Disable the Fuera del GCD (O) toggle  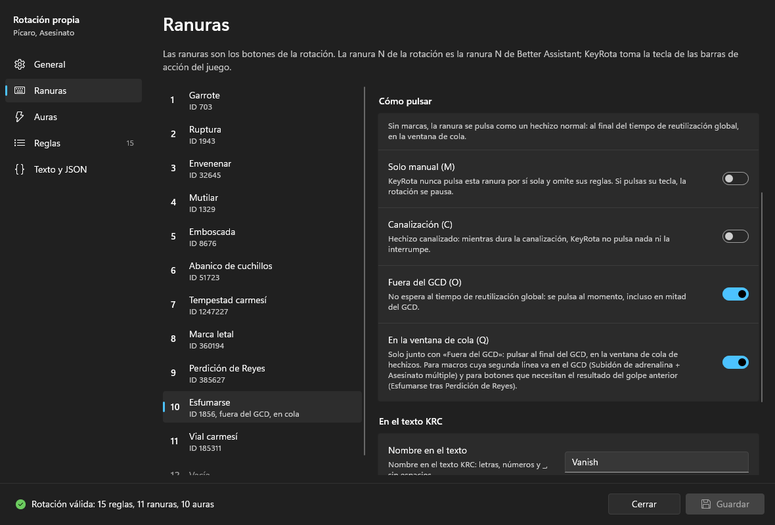point(735,295)
